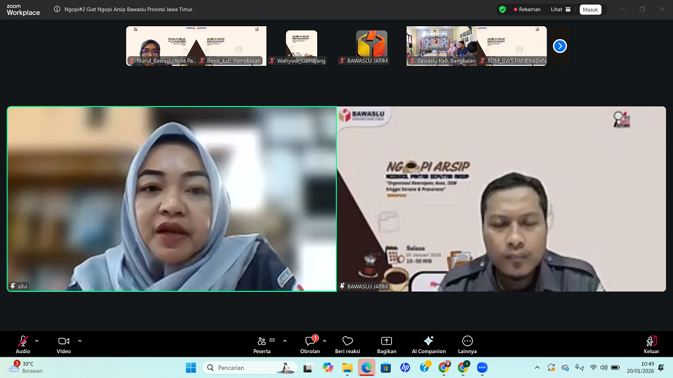Leave the meeting with Keluar
The height and width of the screenshot is (378, 673).
click(x=651, y=344)
